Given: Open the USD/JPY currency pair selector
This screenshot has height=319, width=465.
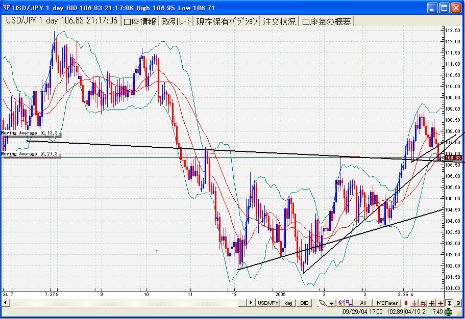Looking at the screenshot, I should pos(268,303).
